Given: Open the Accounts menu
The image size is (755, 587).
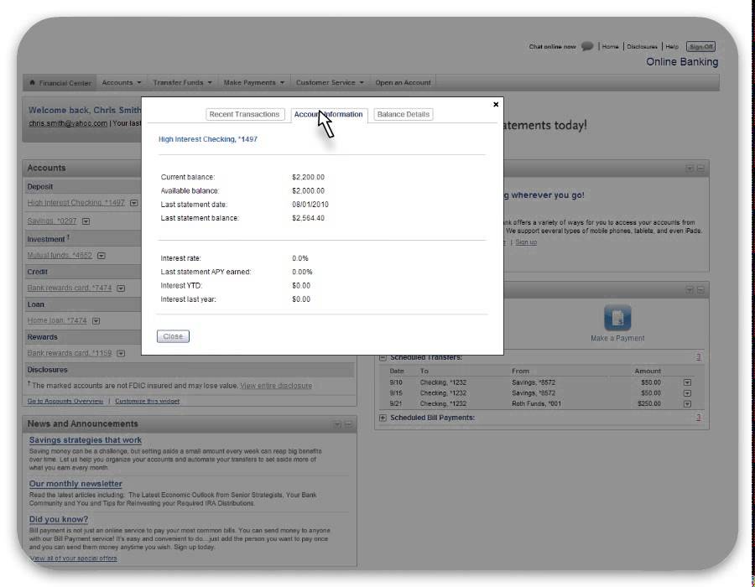Looking at the screenshot, I should [x=122, y=82].
